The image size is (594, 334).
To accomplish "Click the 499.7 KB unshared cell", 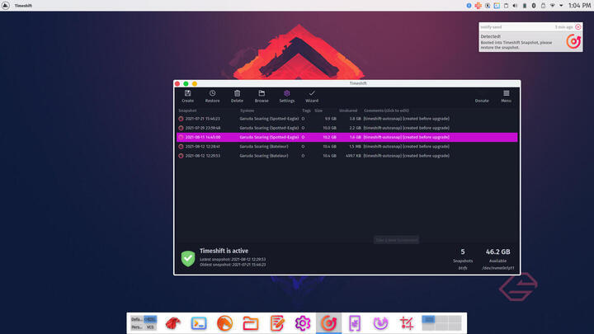I will pyautogui.click(x=353, y=156).
